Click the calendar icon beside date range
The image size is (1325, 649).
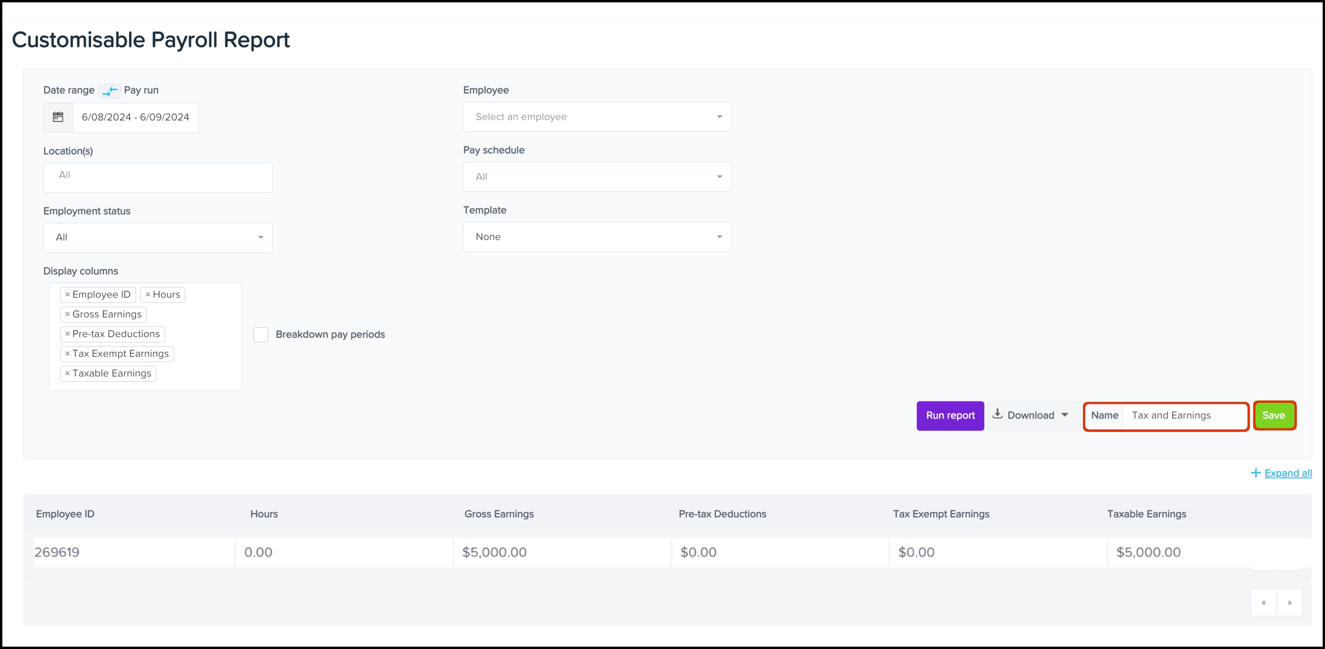(x=58, y=117)
